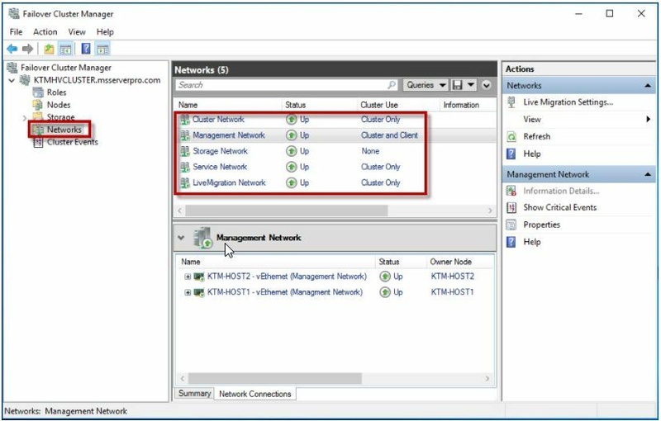This screenshot has height=421, width=661.
Task: Open Roles in the tree
Action: [x=56, y=92]
